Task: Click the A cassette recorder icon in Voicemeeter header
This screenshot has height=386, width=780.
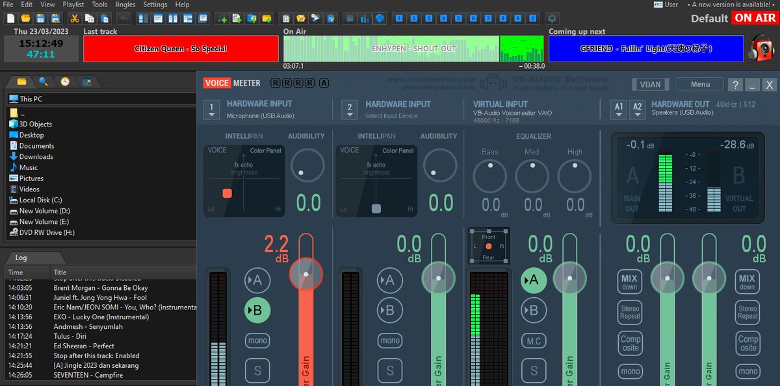Action: click(324, 83)
